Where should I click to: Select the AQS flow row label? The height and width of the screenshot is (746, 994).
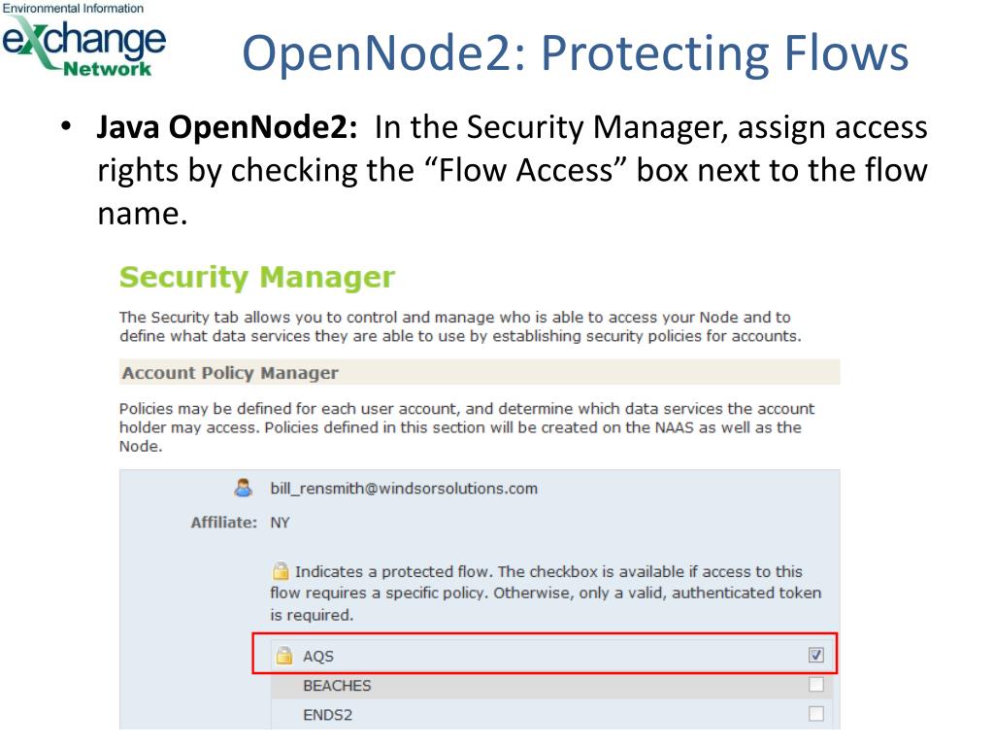coord(318,656)
